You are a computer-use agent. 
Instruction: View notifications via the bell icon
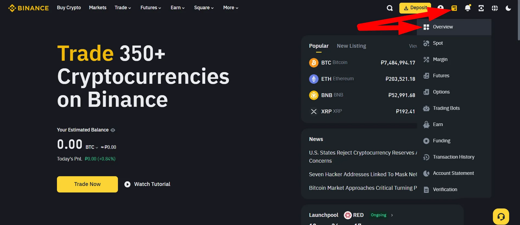(467, 8)
